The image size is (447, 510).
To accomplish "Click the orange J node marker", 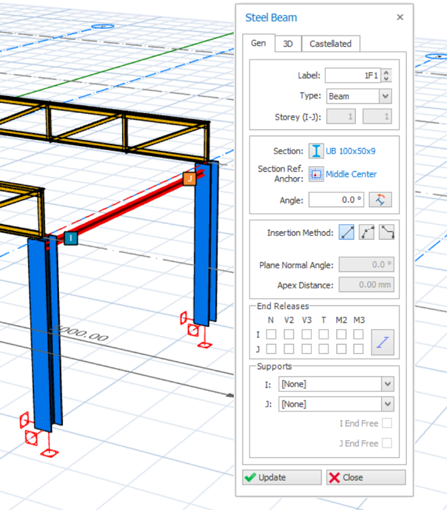I will click(x=189, y=179).
